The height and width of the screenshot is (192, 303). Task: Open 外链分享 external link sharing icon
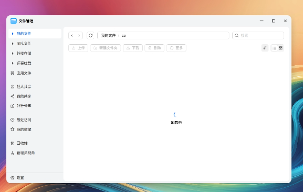click(13, 106)
